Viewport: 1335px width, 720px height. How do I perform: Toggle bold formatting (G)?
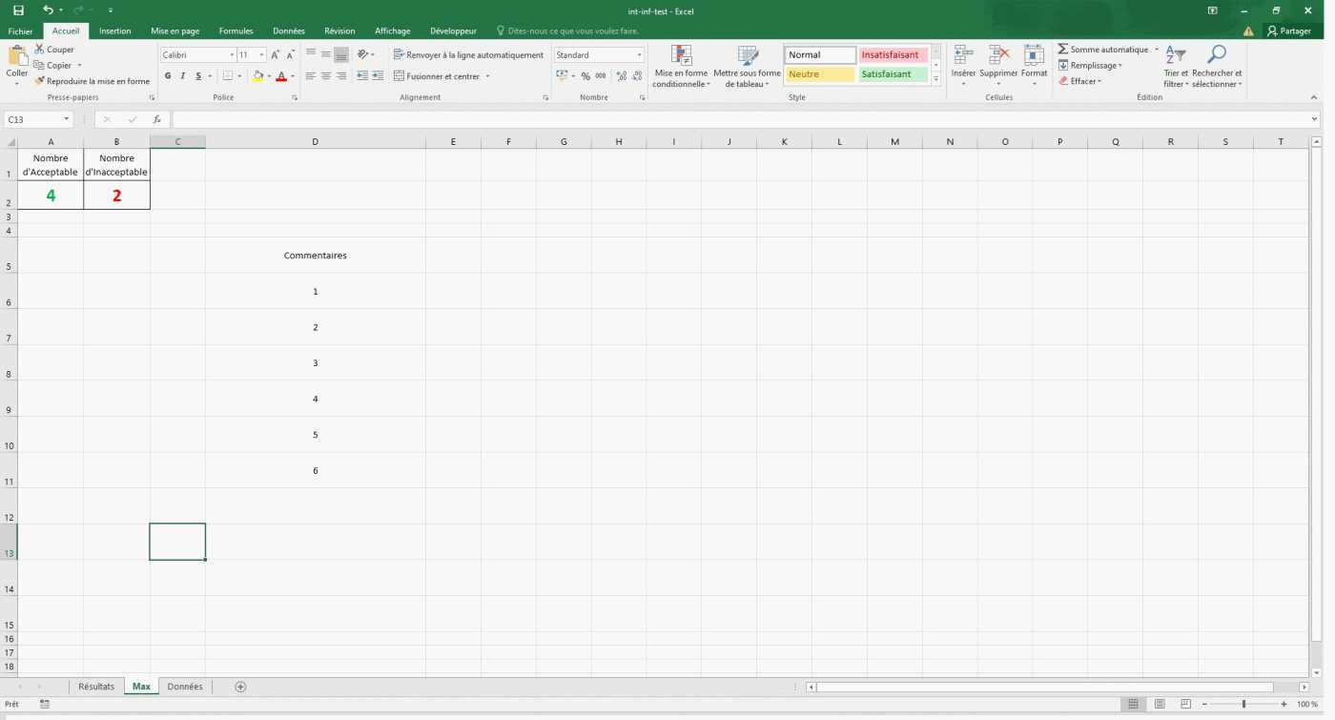tap(168, 76)
